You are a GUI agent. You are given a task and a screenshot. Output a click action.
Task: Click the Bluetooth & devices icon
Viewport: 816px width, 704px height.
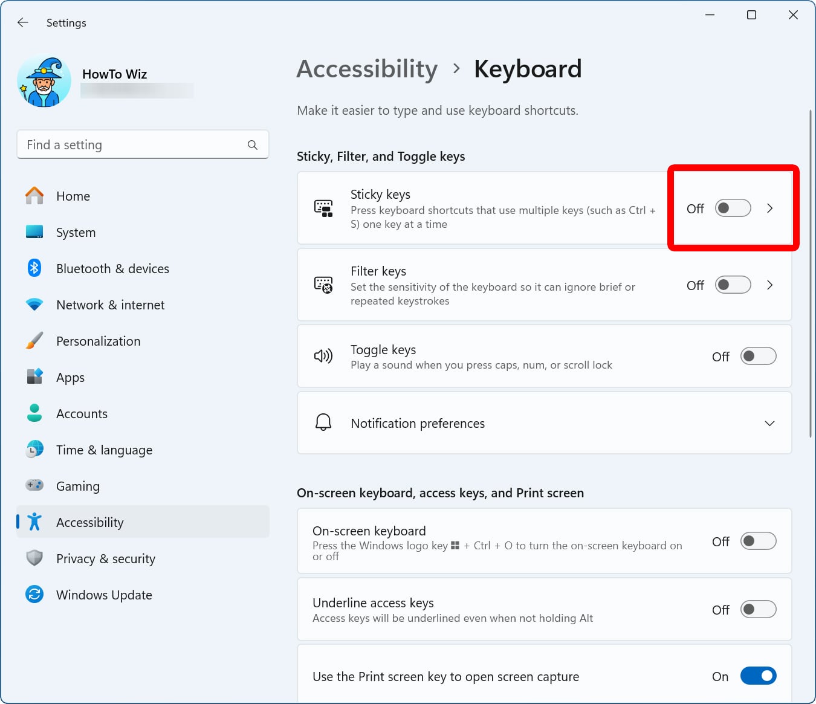pos(34,268)
